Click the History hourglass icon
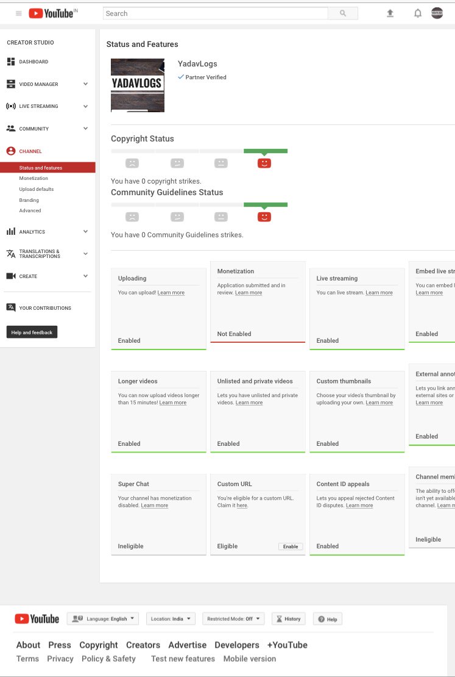 click(279, 618)
